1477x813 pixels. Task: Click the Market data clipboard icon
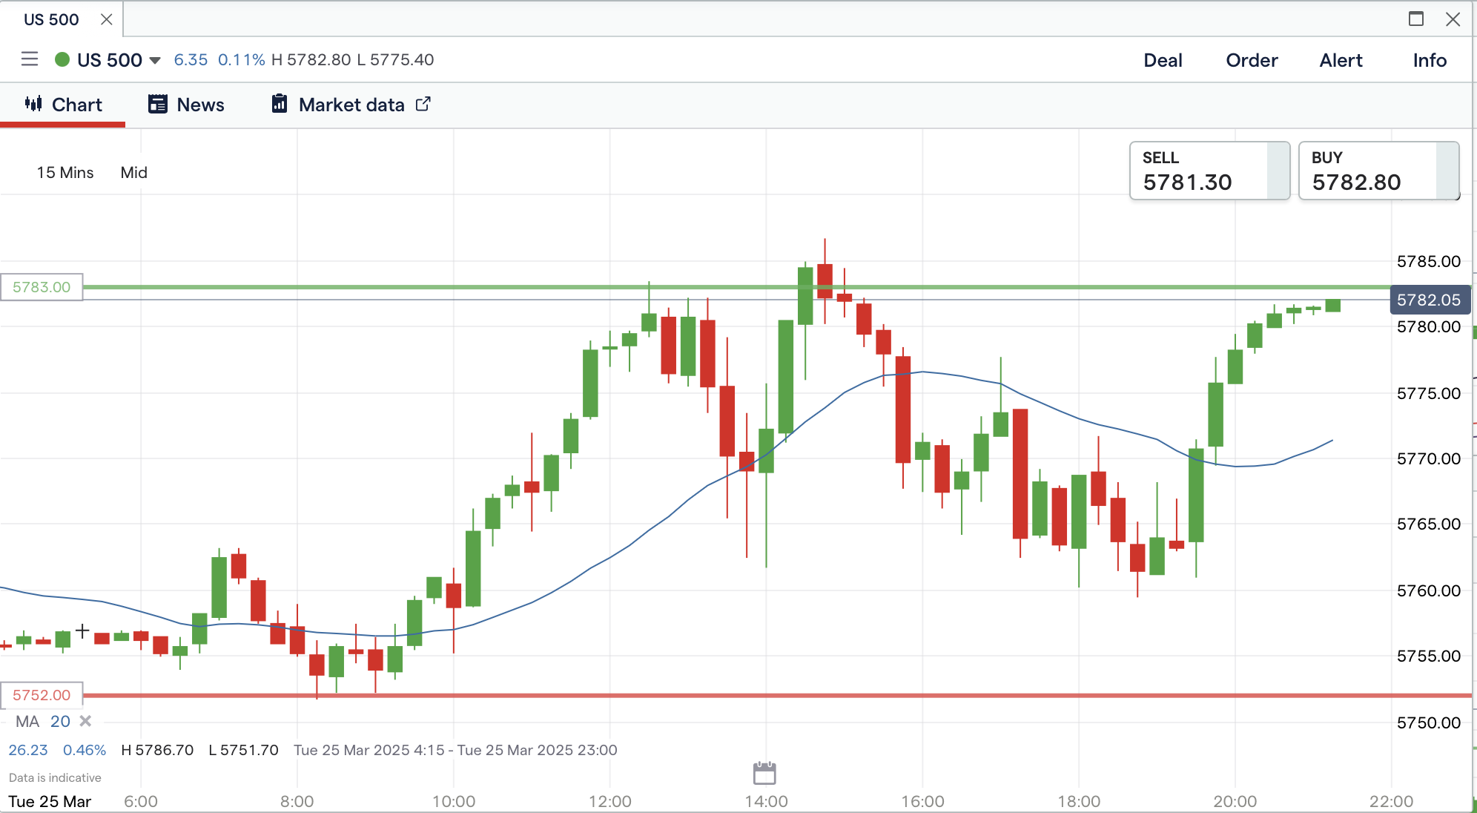280,104
